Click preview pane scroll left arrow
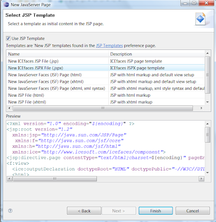 (x=10, y=179)
